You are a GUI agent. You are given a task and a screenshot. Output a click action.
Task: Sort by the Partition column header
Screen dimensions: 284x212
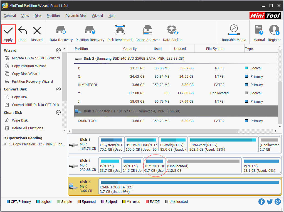pos(97,49)
